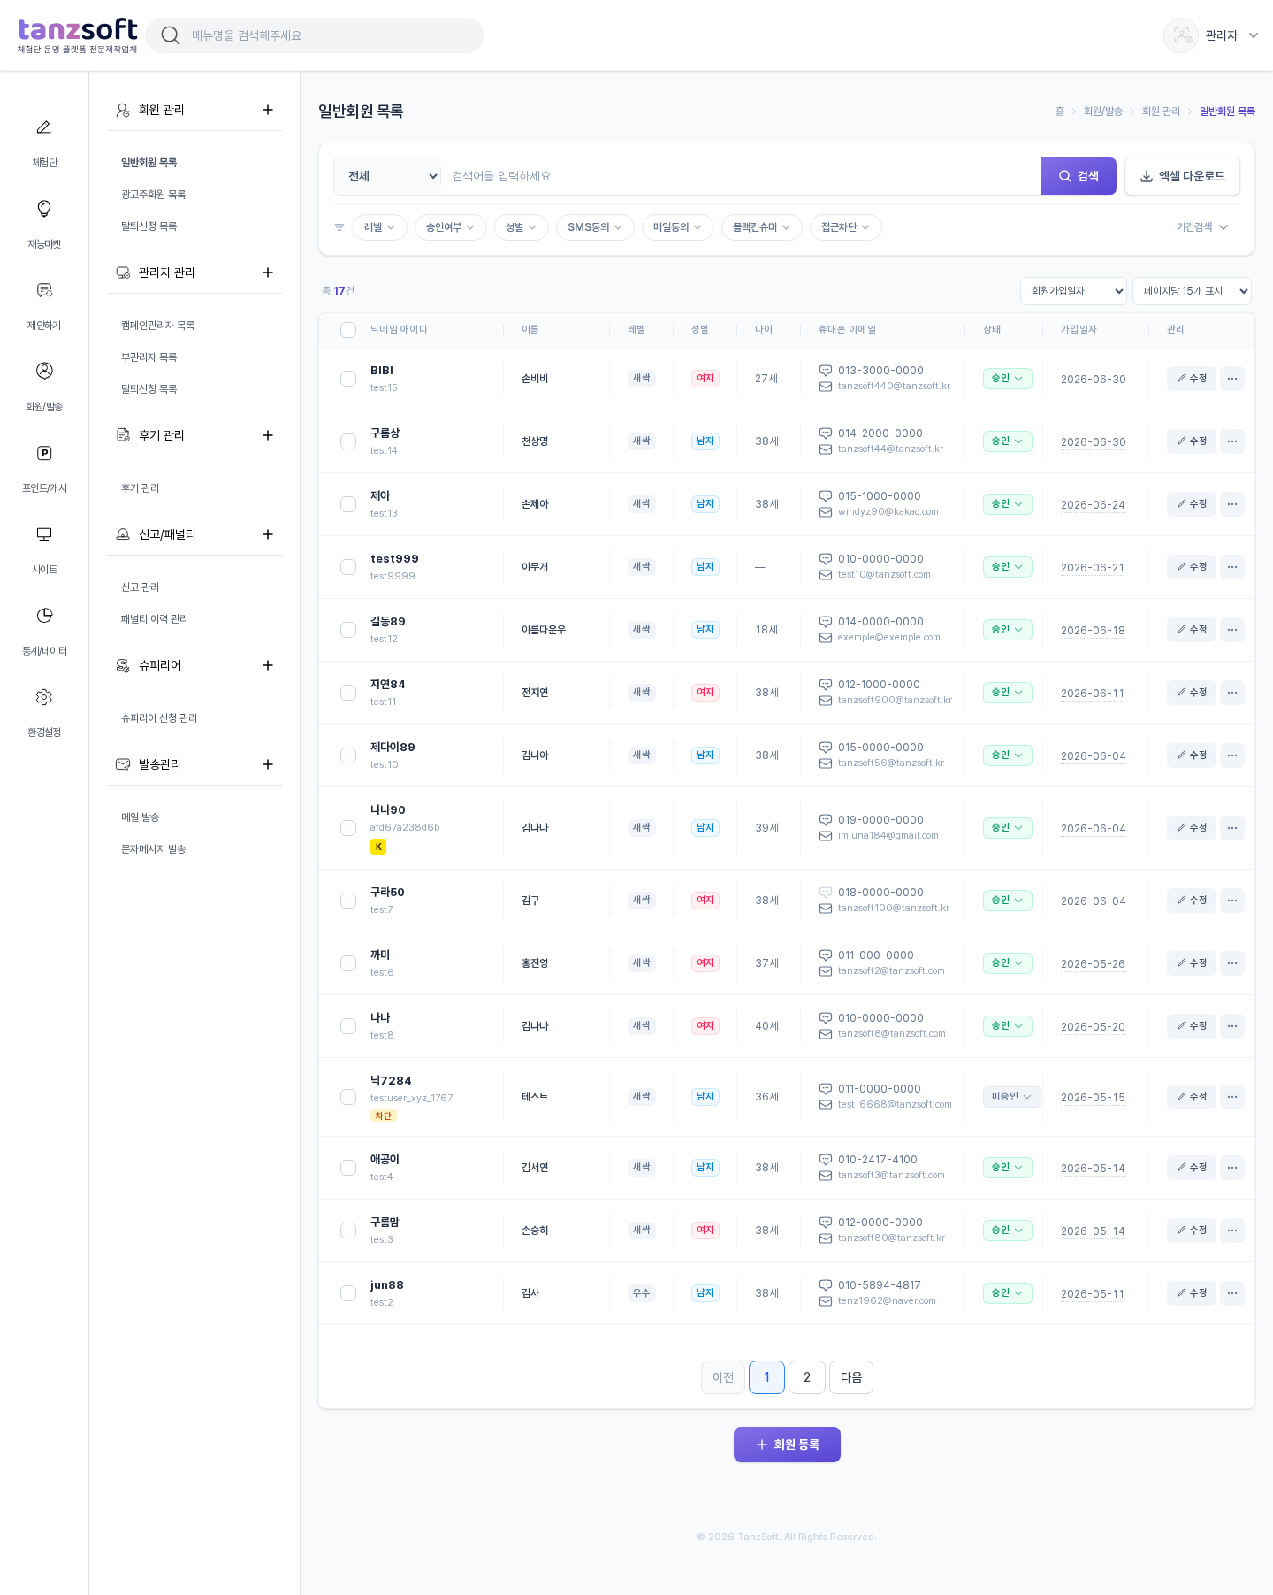This screenshot has height=1595, width=1273.
Task: Open the 패널티 이력 관리 menu item
Action: 155,619
